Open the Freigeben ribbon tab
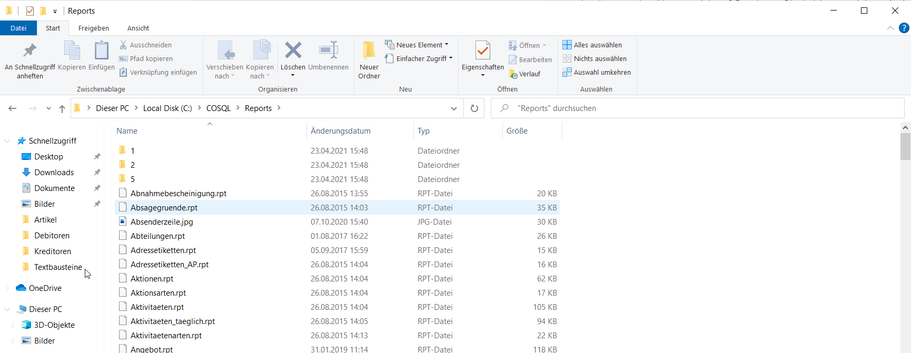This screenshot has width=911, height=353. (94, 28)
